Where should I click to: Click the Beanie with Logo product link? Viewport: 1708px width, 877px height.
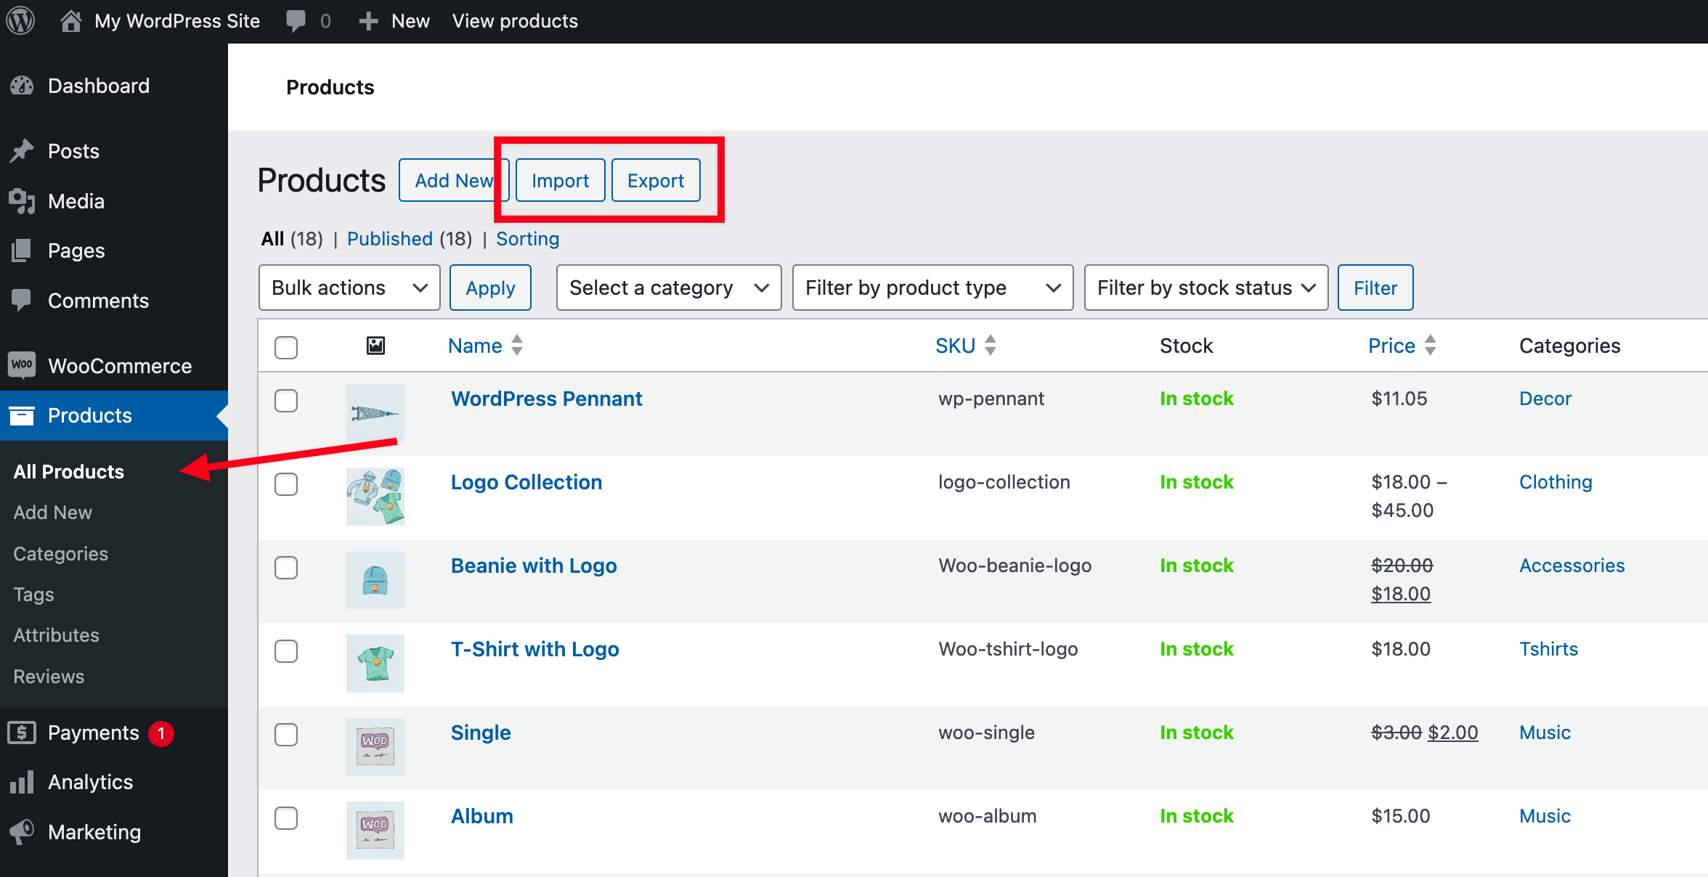tap(532, 565)
